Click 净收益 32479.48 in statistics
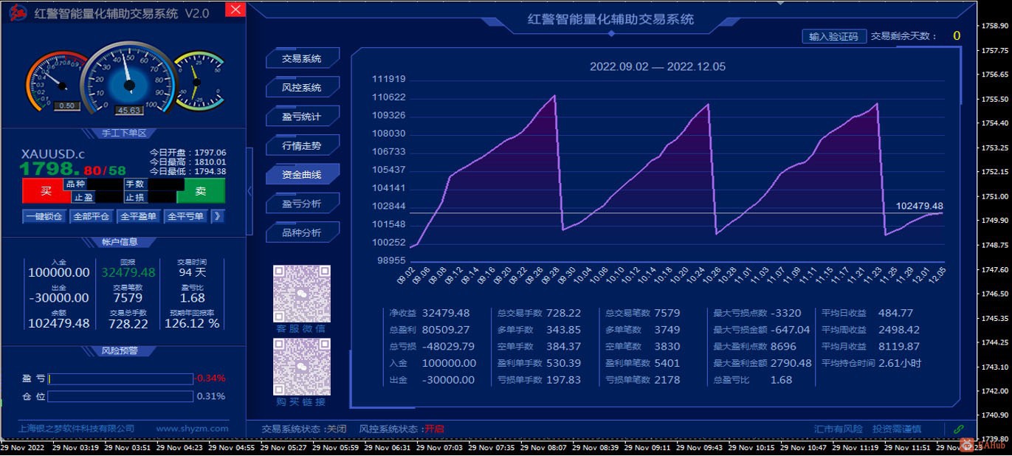Image resolution: width=1012 pixels, height=456 pixels. [430, 313]
